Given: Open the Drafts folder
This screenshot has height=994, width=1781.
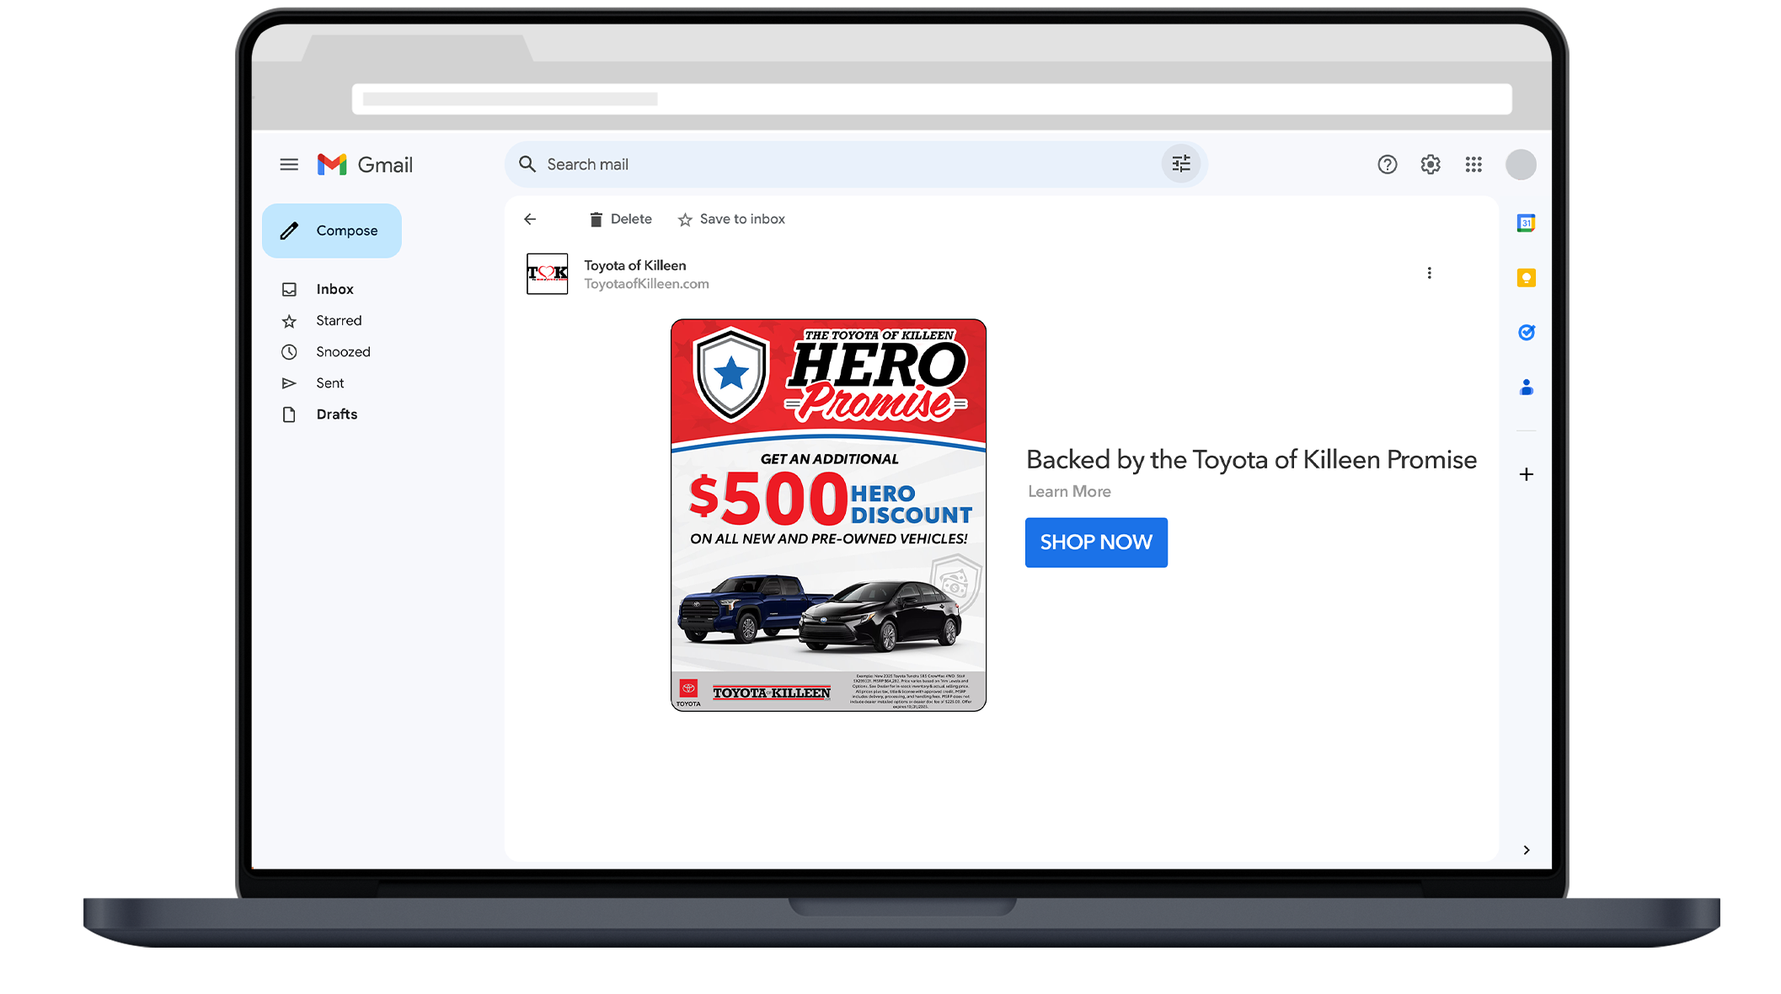Looking at the screenshot, I should tap(336, 414).
